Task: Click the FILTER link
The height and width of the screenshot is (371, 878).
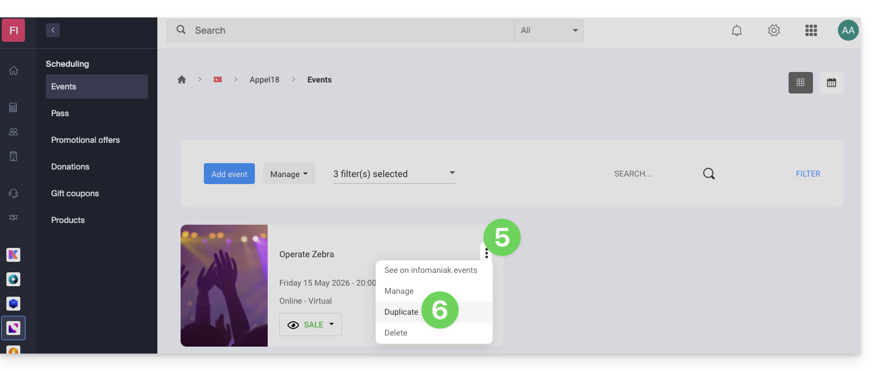Action: [x=808, y=174]
